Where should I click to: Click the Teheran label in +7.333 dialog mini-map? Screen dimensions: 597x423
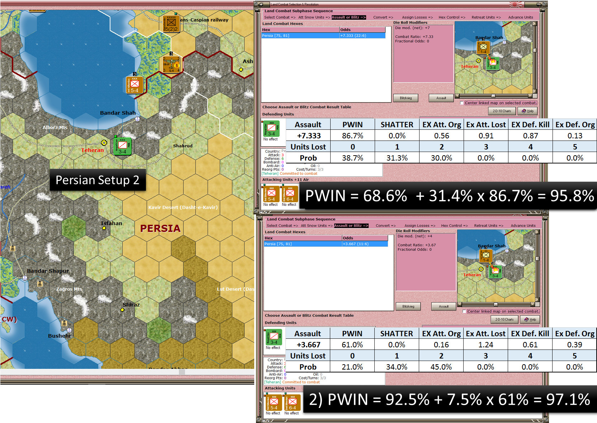click(x=470, y=67)
